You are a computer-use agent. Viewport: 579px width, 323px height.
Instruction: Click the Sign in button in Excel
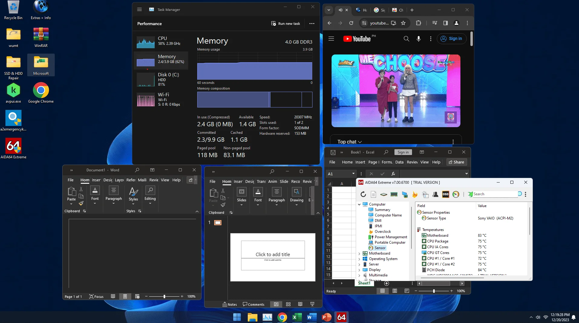403,152
